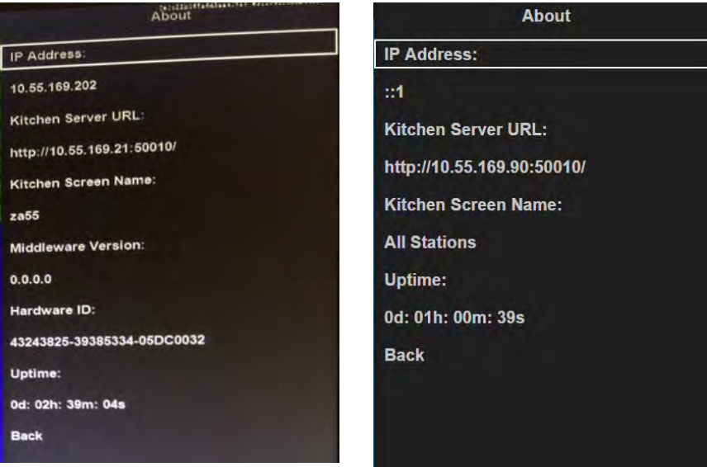The width and height of the screenshot is (707, 467).
Task: Click Back below the 02h 39m uptime
Action: coord(26,436)
